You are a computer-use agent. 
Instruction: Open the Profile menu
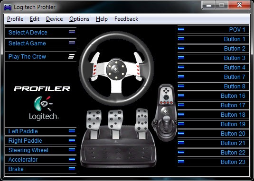click(15, 19)
